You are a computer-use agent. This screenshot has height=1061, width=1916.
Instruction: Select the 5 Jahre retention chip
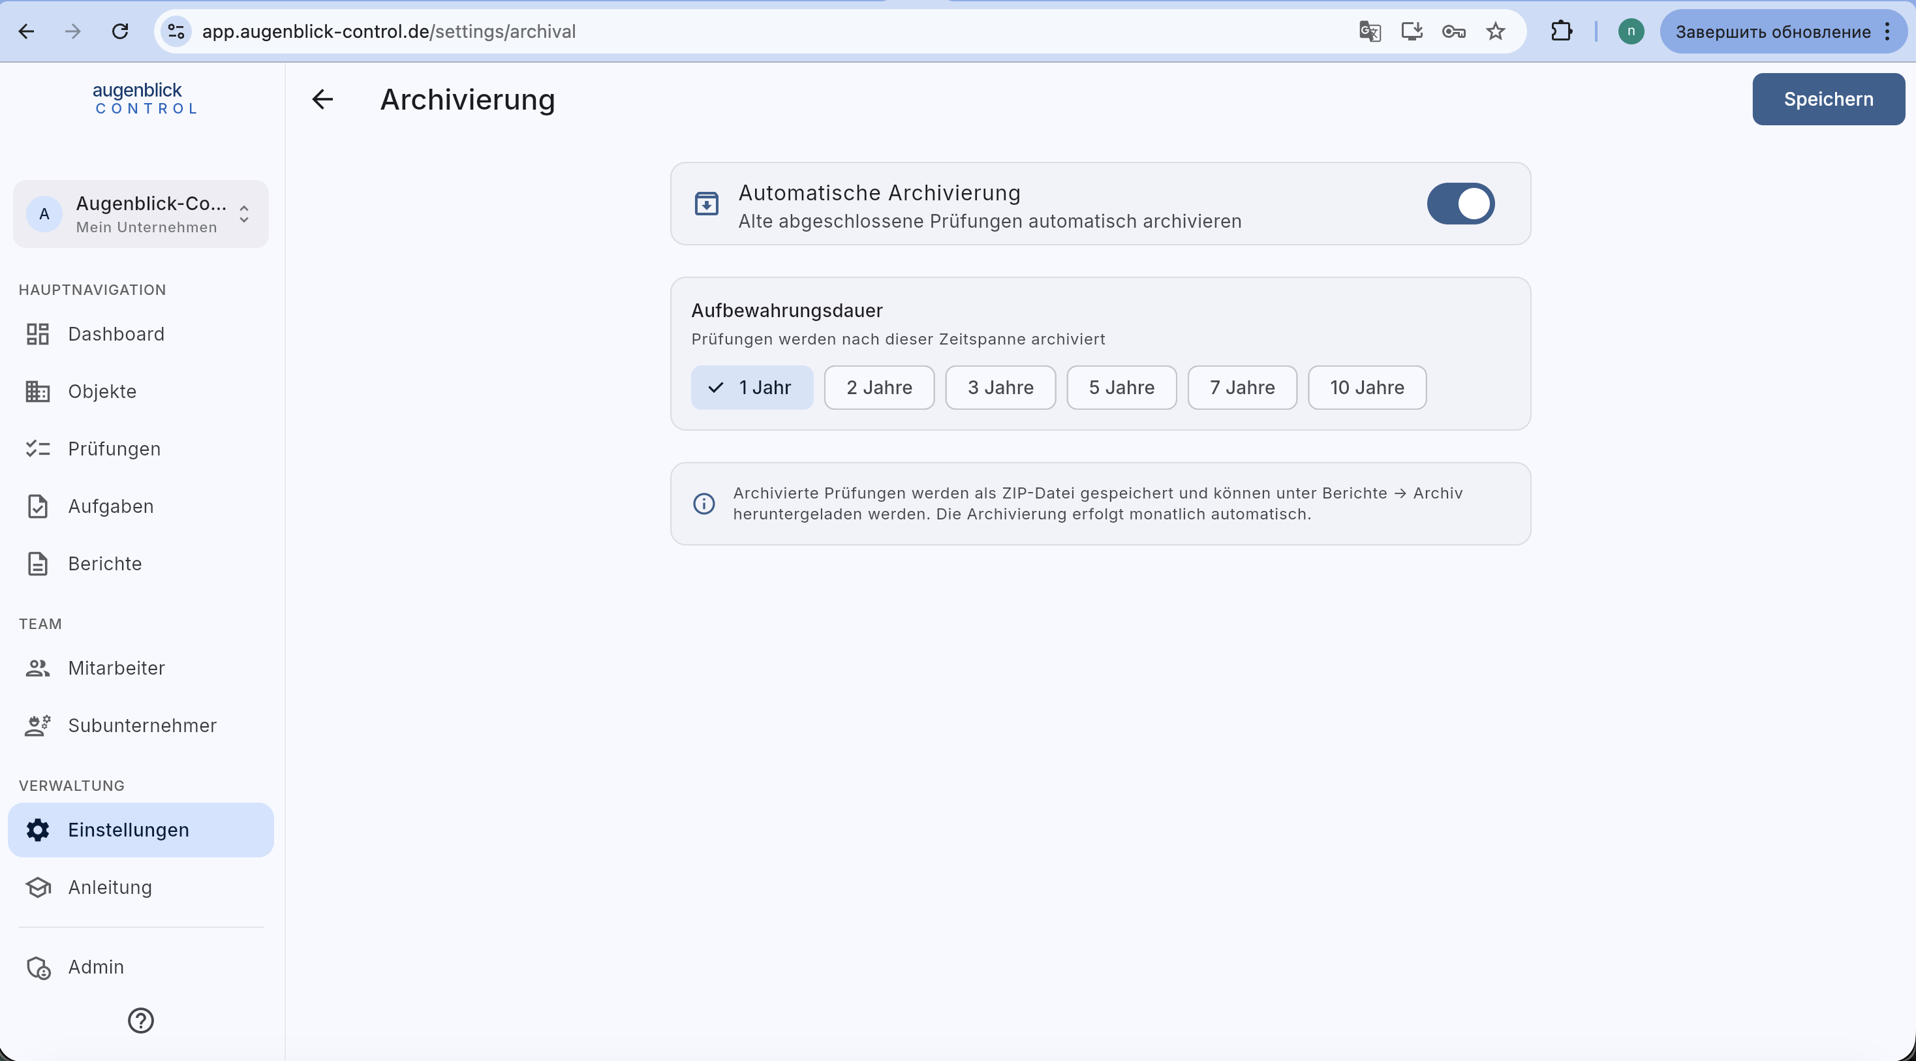point(1122,388)
